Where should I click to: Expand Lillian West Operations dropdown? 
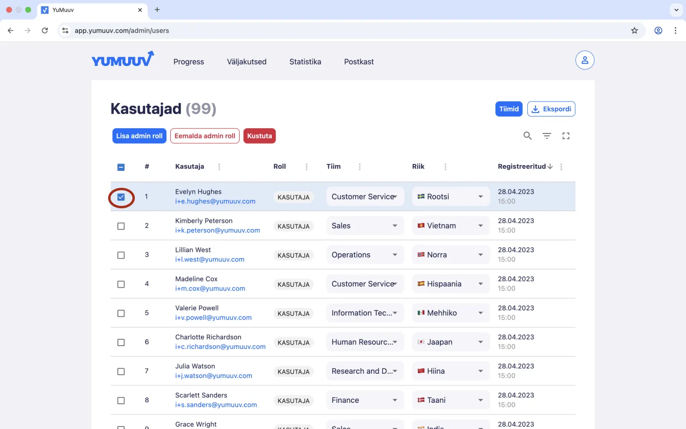[x=365, y=255]
